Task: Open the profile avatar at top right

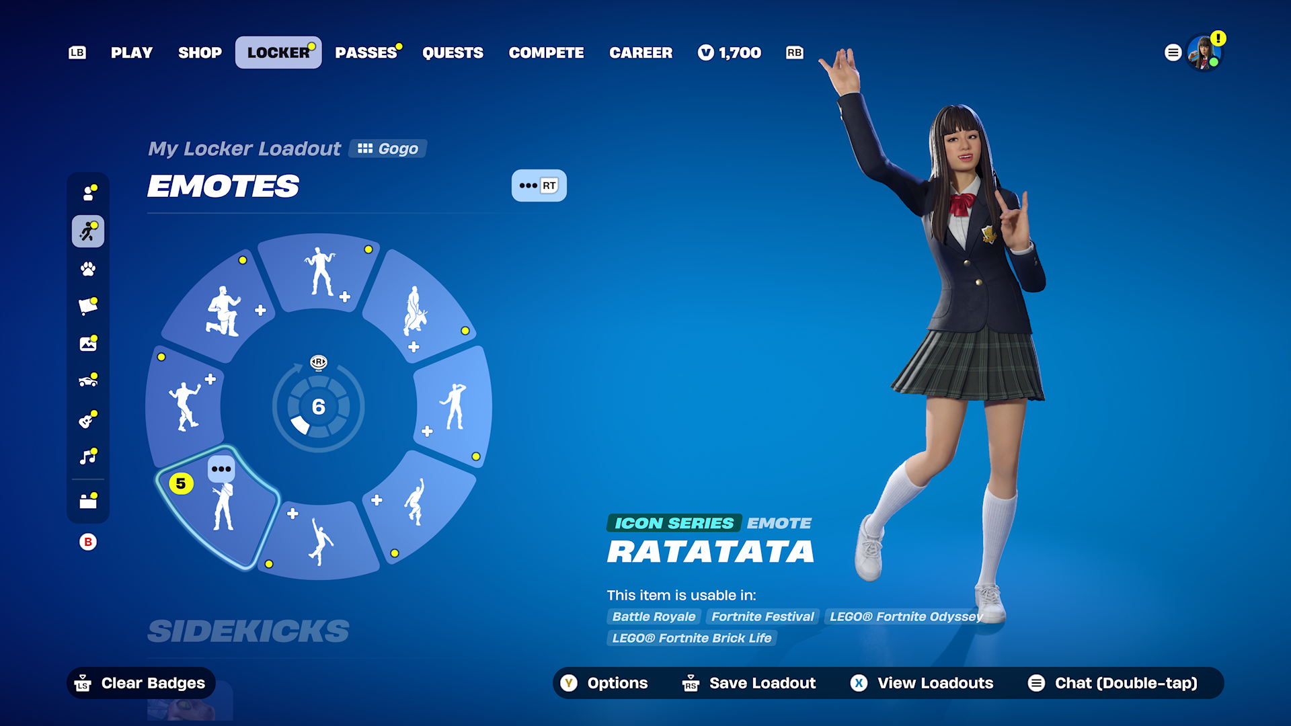Action: 1204,52
